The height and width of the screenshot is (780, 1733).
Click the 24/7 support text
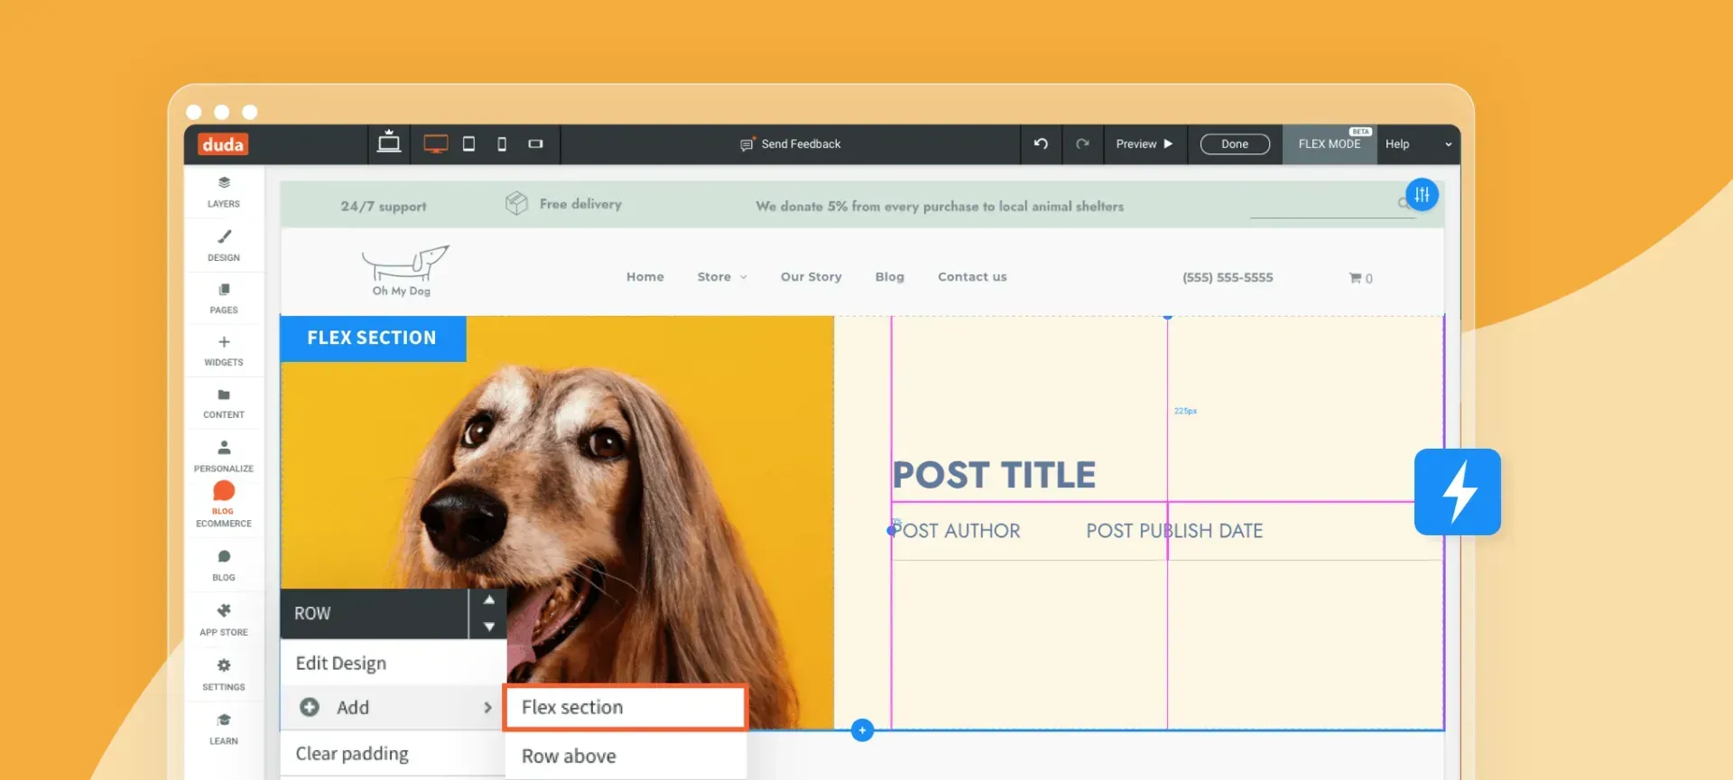[x=384, y=207]
